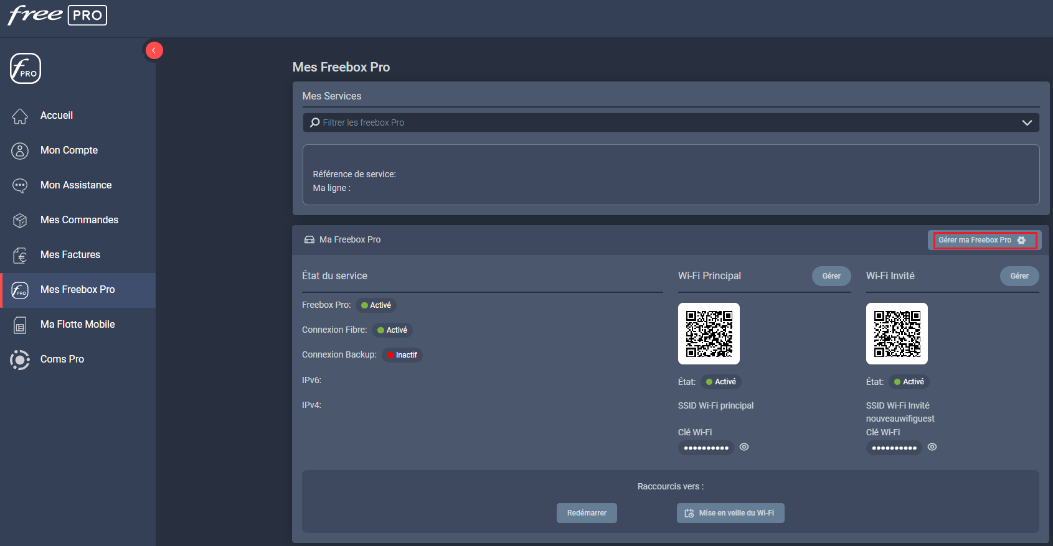The height and width of the screenshot is (546, 1053).
Task: Click Raccourcis vers label
Action: 671,487
